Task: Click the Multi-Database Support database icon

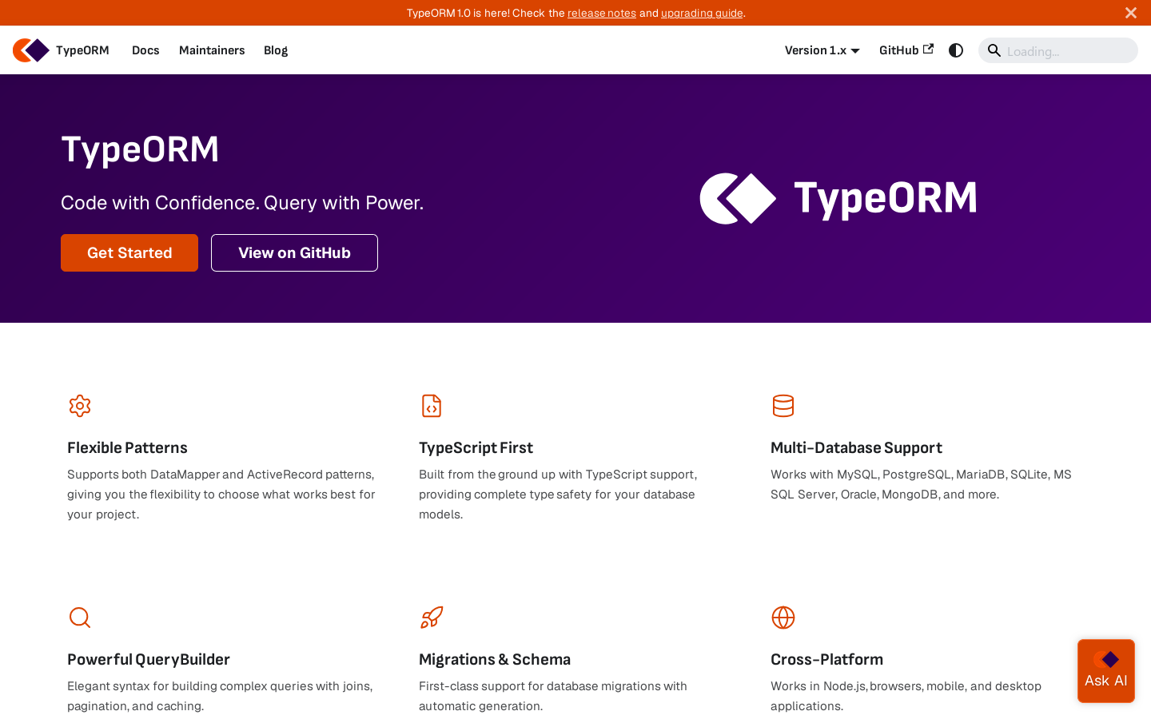Action: 783,406
